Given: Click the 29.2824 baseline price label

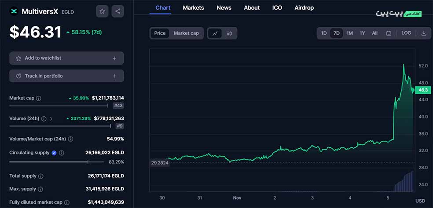Looking at the screenshot, I should tap(160, 163).
